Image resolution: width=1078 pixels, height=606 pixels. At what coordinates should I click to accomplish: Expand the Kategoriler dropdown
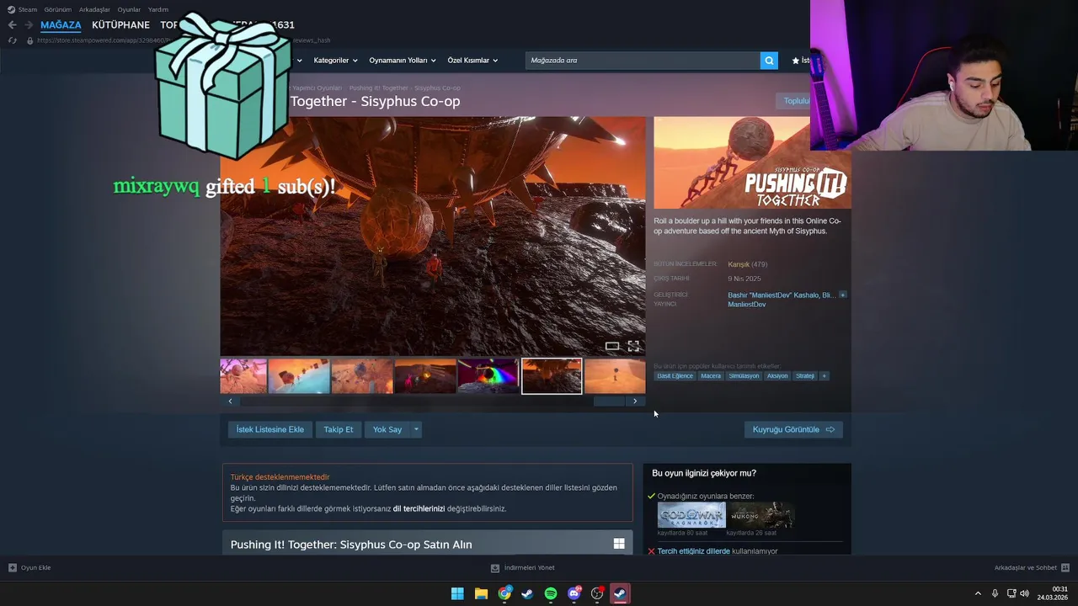[335, 61]
